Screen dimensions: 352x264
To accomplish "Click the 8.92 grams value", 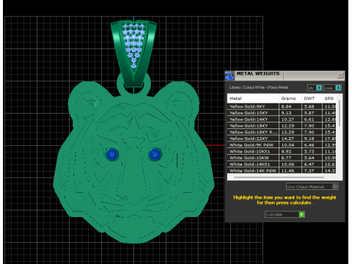I will pos(286,151).
